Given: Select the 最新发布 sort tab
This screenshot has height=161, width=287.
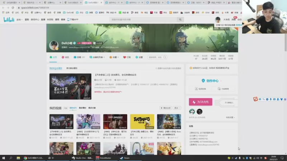Looking at the screenshot, I should pyautogui.click(x=73, y=108).
